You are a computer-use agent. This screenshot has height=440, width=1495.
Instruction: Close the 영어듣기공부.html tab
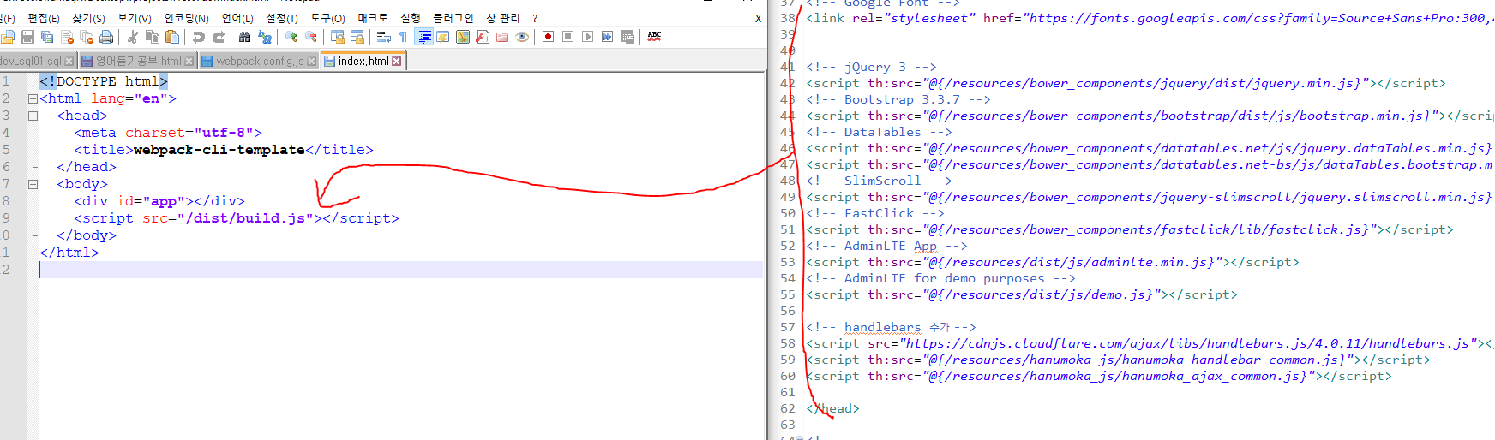189,62
